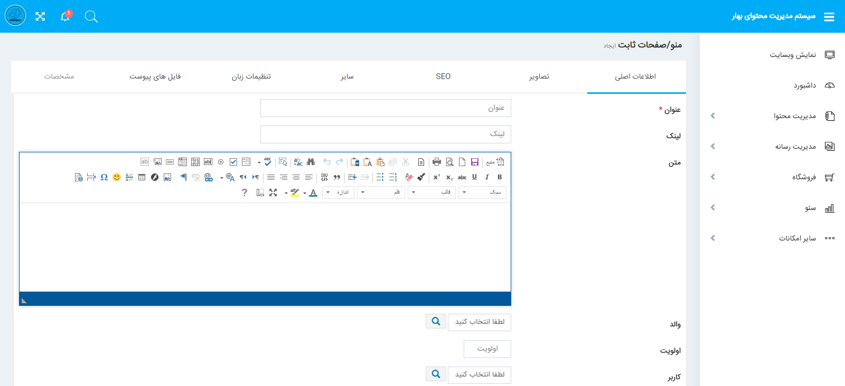Click the binoculars Find icon

(x=311, y=162)
